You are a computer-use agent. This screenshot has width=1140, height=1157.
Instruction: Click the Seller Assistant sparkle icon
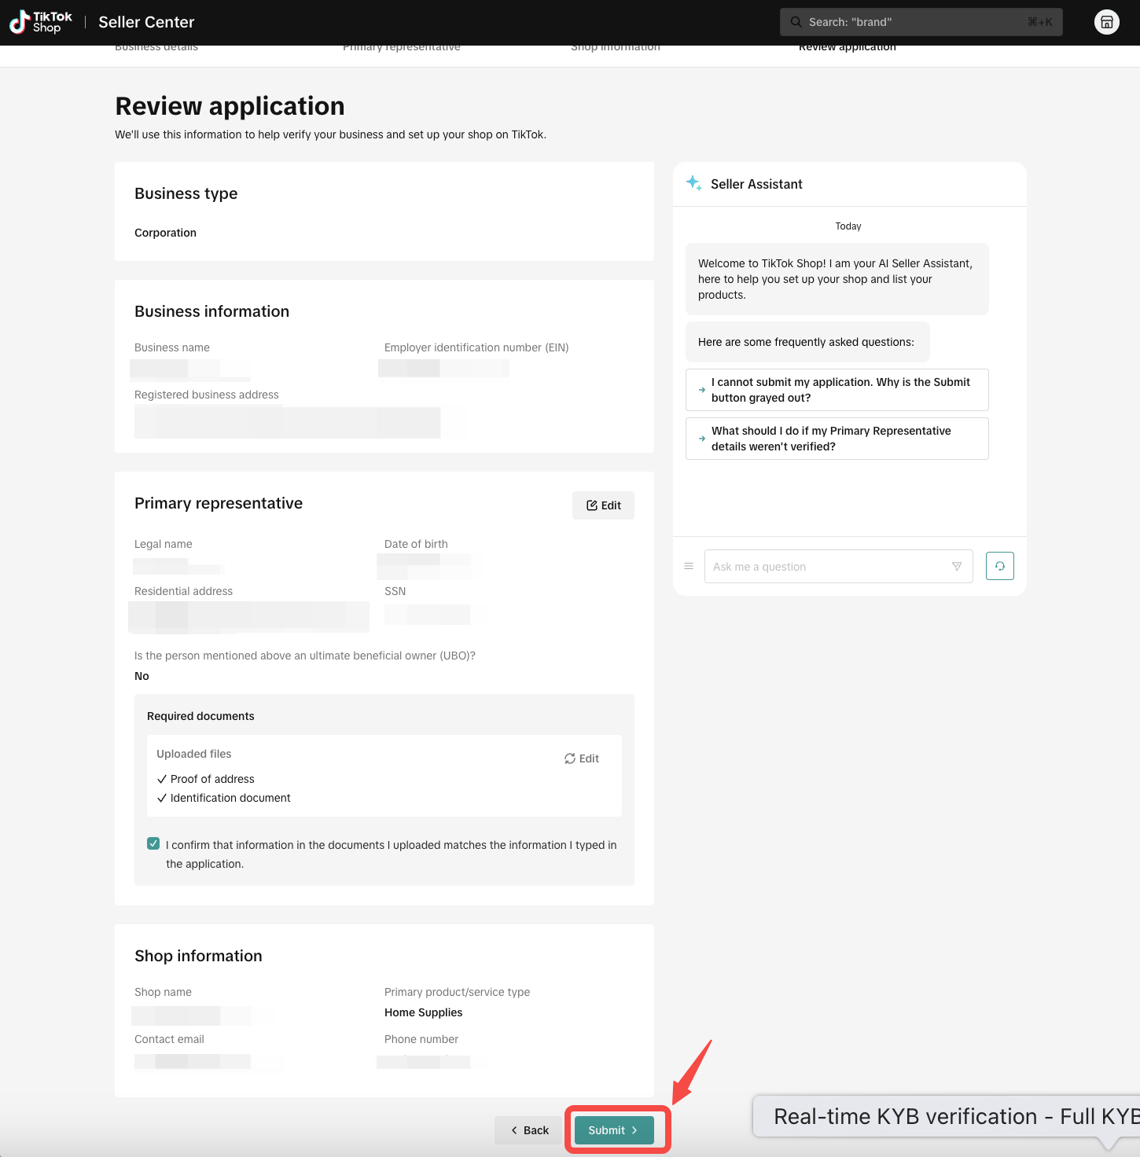(693, 183)
